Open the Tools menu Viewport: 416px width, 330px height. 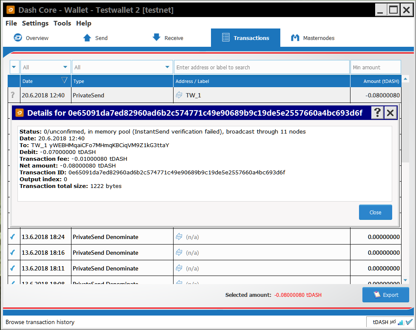(x=63, y=23)
